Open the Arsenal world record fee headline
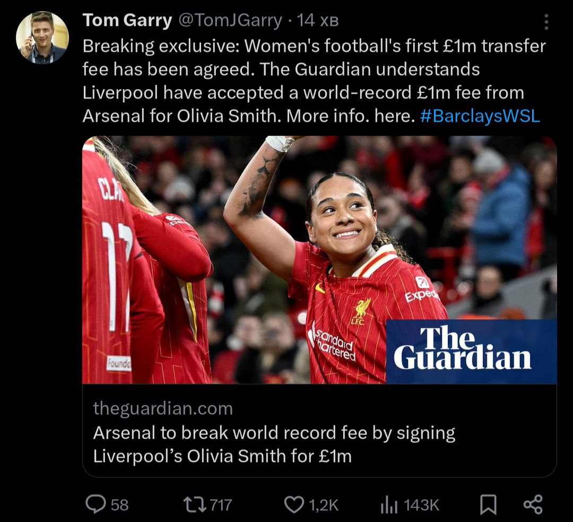The image size is (573, 522). (x=274, y=444)
